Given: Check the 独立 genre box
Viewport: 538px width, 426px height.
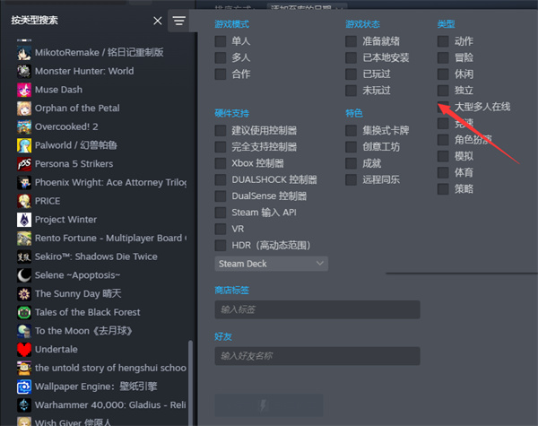Looking at the screenshot, I should (x=443, y=91).
